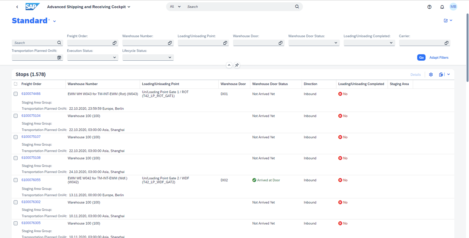Click the Staging Area column header
Screen dimensions: 469x238
[399, 84]
